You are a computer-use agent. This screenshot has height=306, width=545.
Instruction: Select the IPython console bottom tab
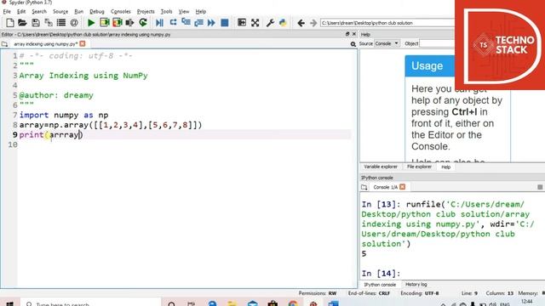[x=380, y=285]
